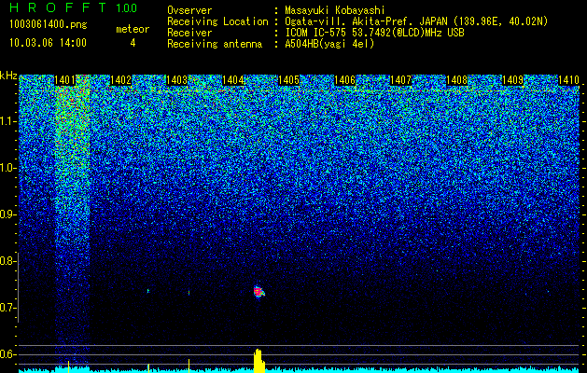Click the HROFFT 1.0.0 title text
Viewport: 587px width, 373px height.
(x=74, y=7)
